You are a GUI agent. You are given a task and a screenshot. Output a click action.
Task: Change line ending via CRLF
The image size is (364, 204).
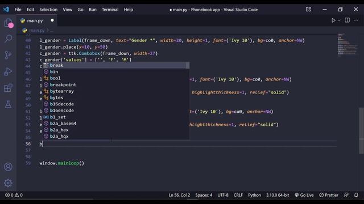[238, 195]
